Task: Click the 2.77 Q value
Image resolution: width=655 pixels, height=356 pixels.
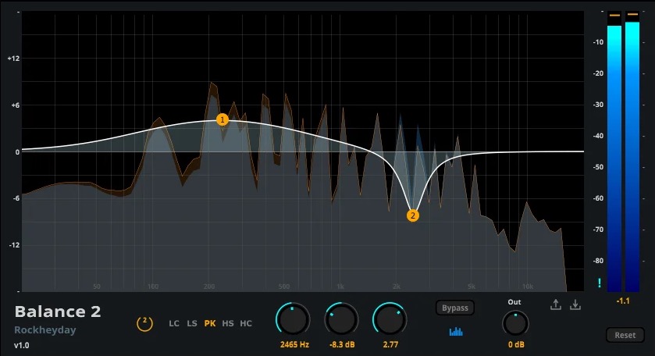Action: click(390, 345)
